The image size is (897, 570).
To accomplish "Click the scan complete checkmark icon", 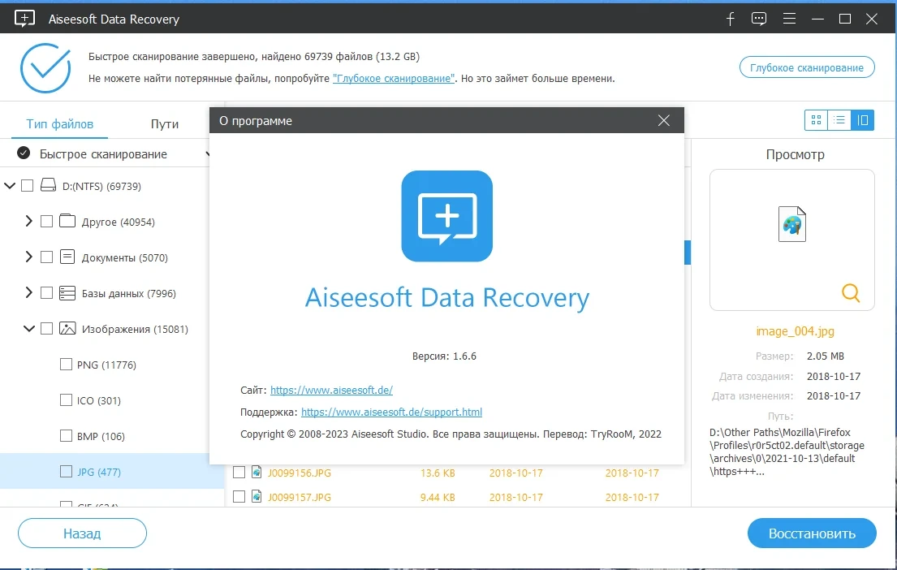I will pyautogui.click(x=45, y=68).
